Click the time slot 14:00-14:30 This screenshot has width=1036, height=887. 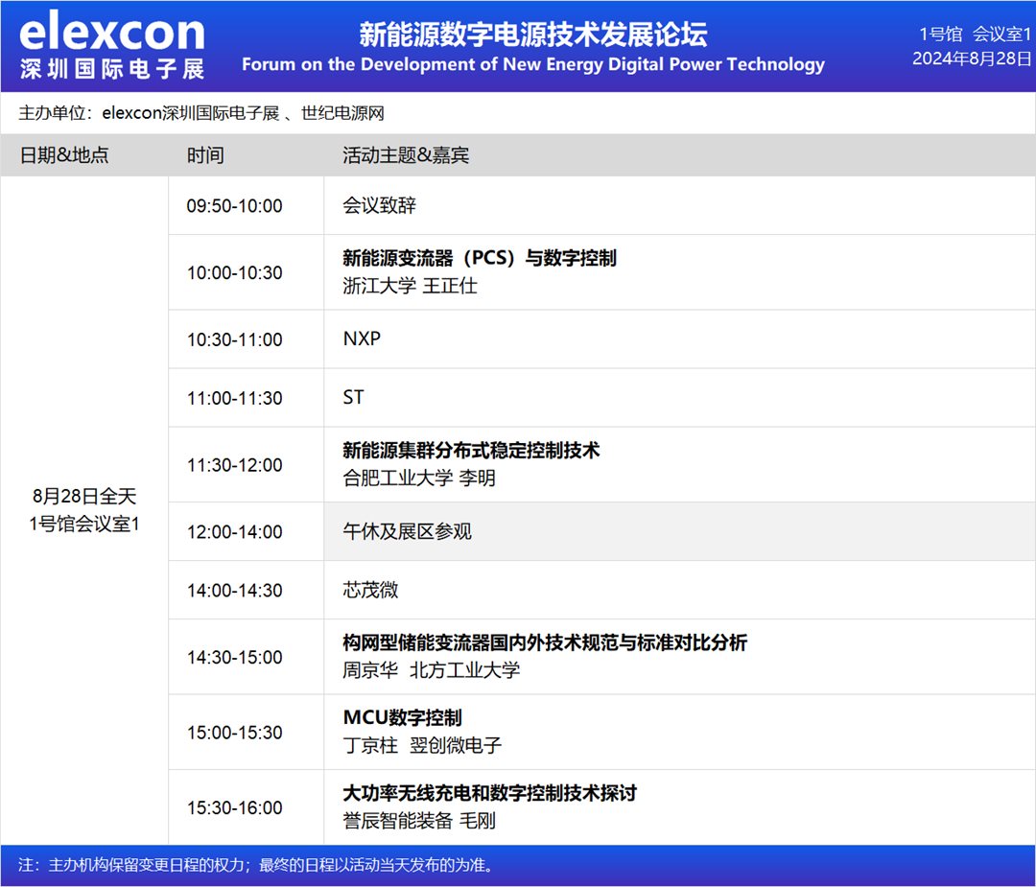(x=235, y=591)
